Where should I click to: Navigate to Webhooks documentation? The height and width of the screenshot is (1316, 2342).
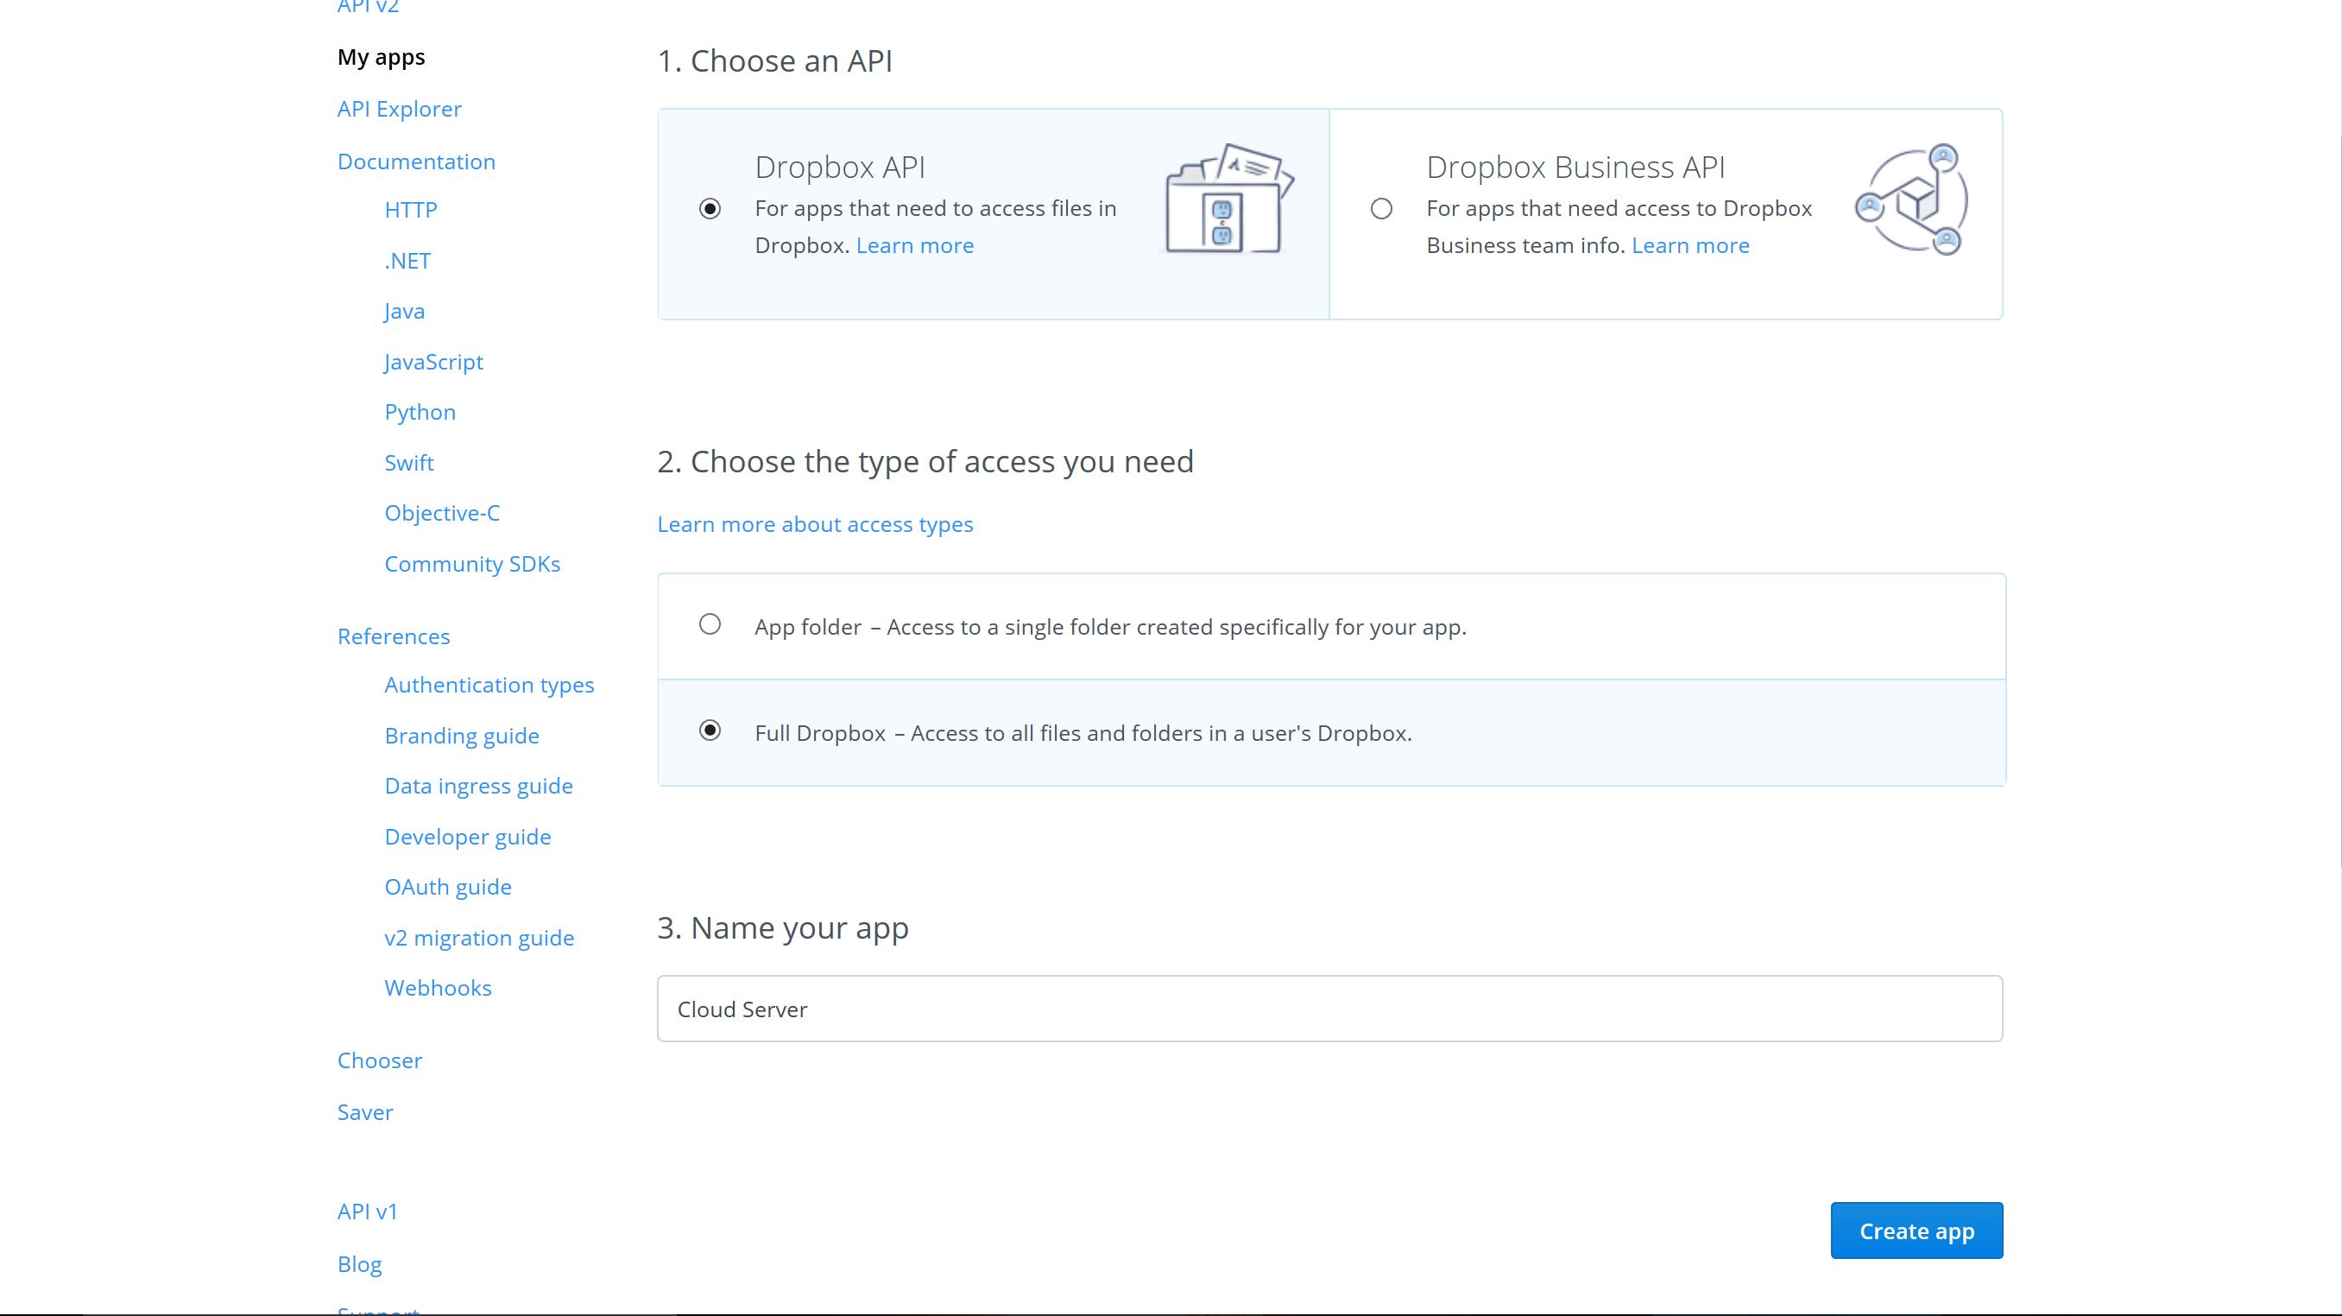pos(438,986)
